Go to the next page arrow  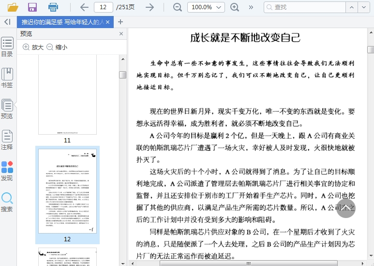(x=150, y=7)
